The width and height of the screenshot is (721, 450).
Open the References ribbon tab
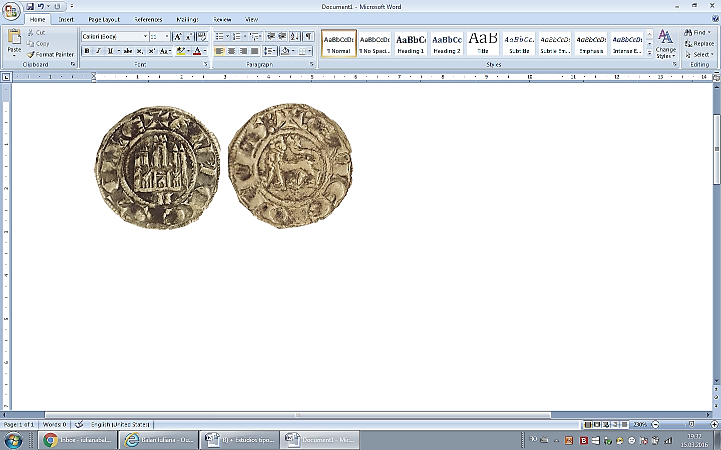point(148,19)
